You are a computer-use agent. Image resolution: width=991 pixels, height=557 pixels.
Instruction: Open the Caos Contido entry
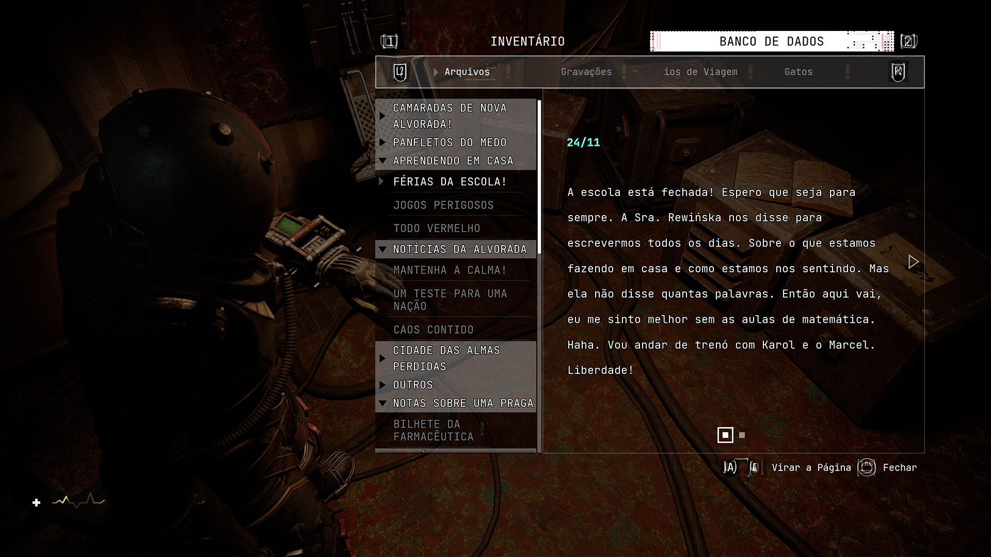433,330
